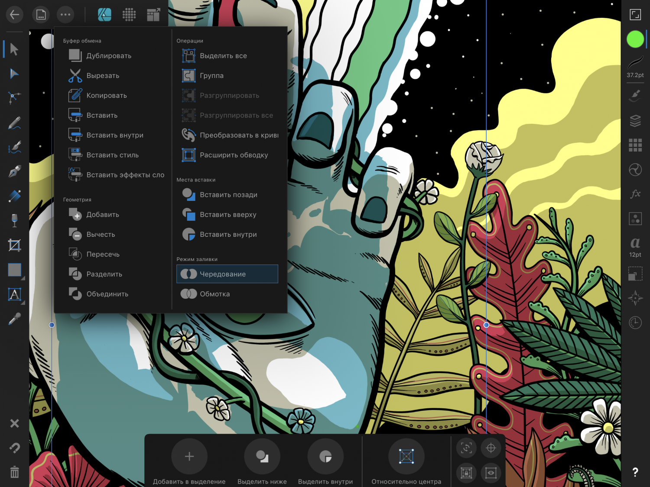Apply the Разделить geometry operation
Image resolution: width=650 pixels, height=487 pixels.
[113, 274]
